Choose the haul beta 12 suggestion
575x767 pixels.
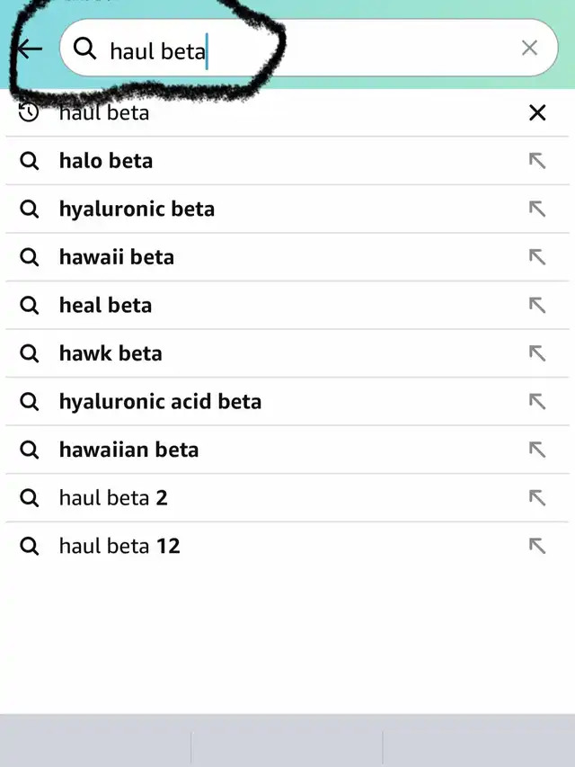tap(287, 546)
